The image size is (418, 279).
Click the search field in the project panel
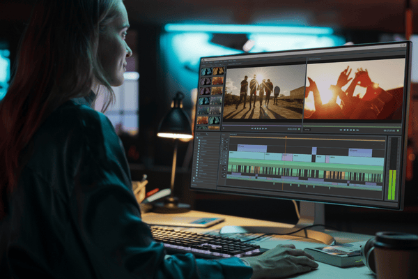202,134
